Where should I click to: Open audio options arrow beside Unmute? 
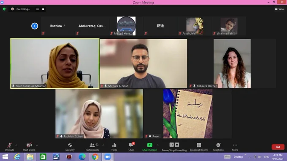click(16, 145)
